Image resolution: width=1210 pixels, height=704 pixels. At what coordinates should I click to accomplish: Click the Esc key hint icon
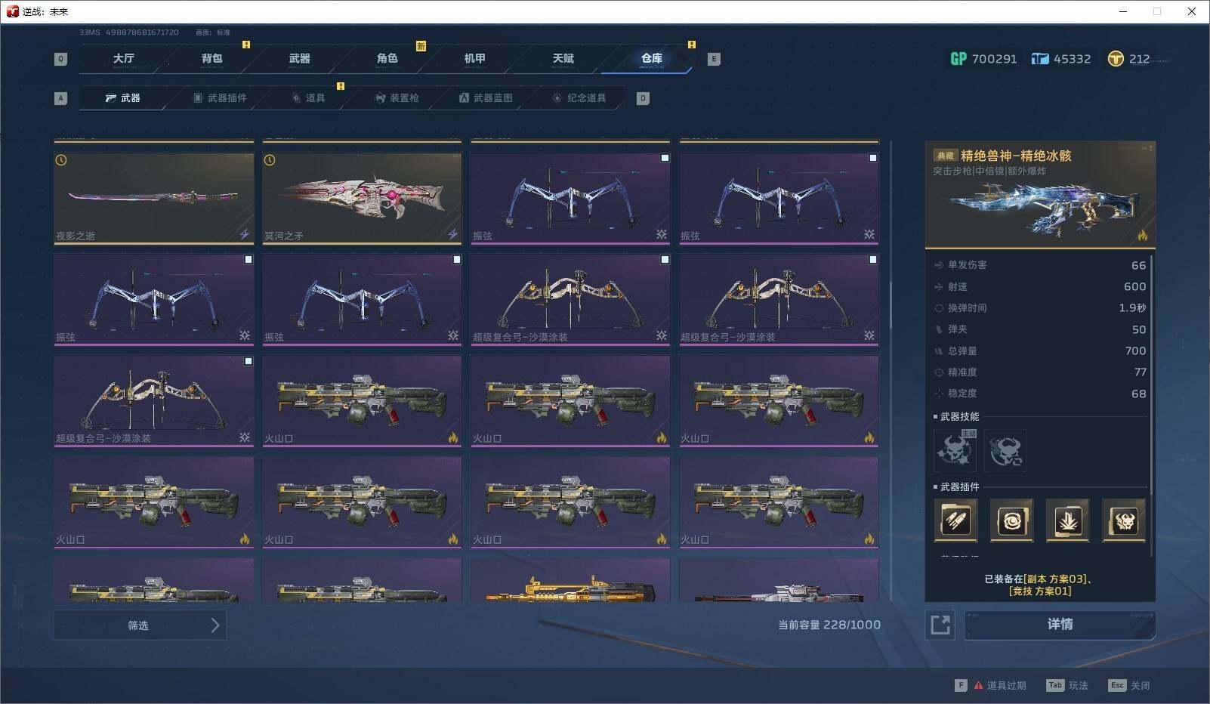(x=1117, y=685)
